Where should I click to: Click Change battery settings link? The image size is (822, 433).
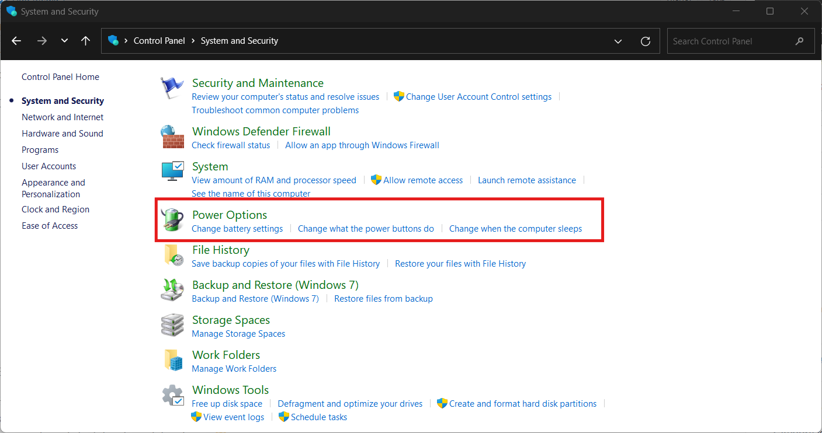click(x=237, y=229)
